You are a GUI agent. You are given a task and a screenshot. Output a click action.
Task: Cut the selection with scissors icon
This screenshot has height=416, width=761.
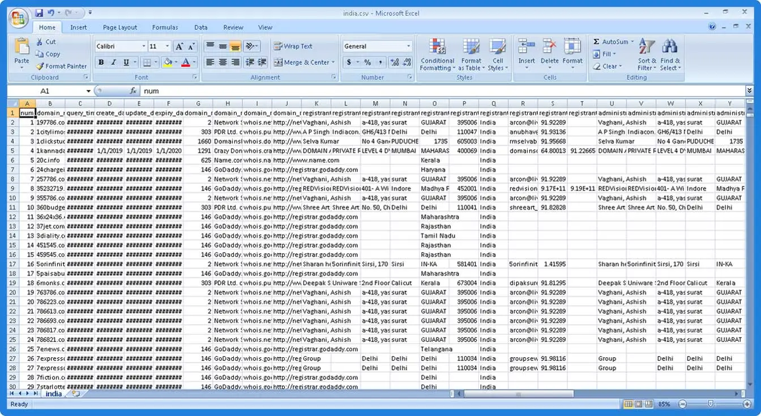[46, 42]
